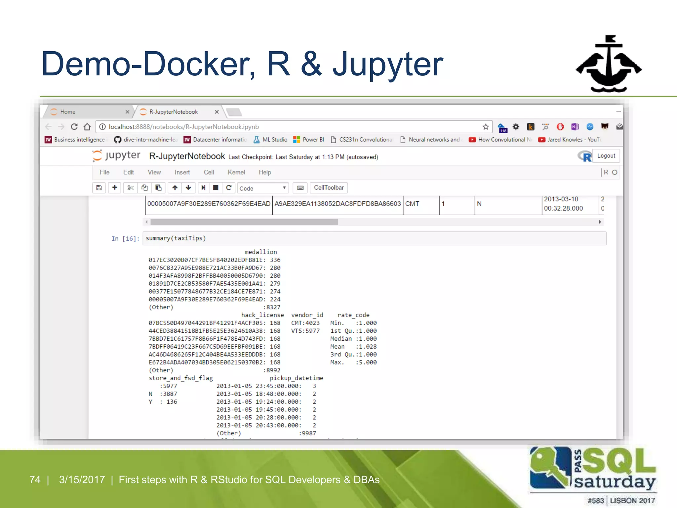Open the OneNote clipper extension icon

[575, 127]
